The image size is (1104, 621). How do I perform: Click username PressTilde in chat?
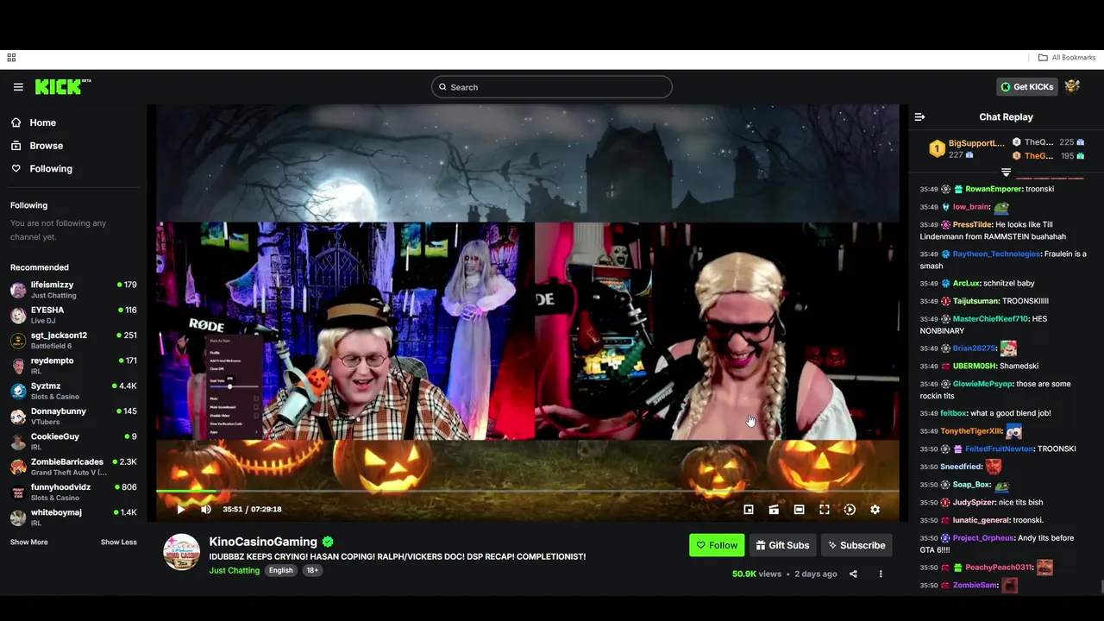[972, 224]
